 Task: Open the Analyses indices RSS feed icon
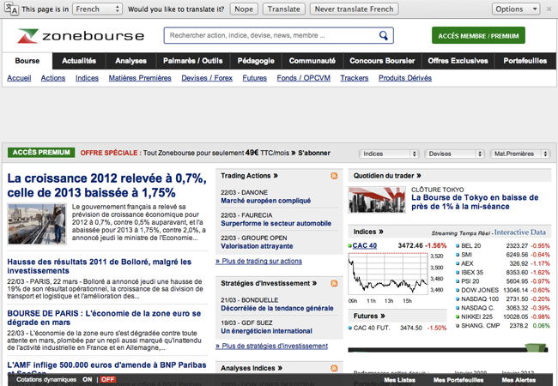click(334, 368)
